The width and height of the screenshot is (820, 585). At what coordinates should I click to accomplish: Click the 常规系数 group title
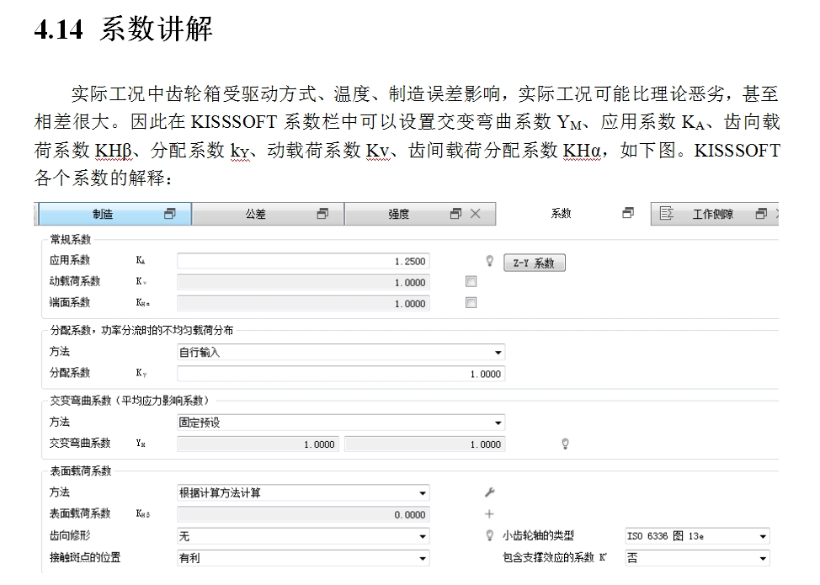pyautogui.click(x=70, y=239)
